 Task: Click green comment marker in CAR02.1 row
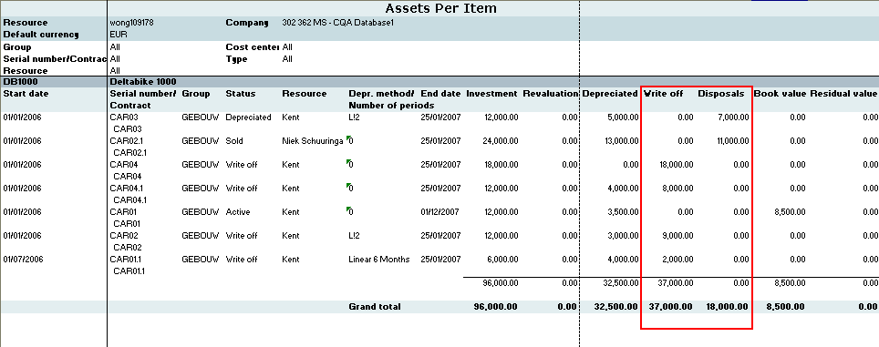(x=348, y=138)
